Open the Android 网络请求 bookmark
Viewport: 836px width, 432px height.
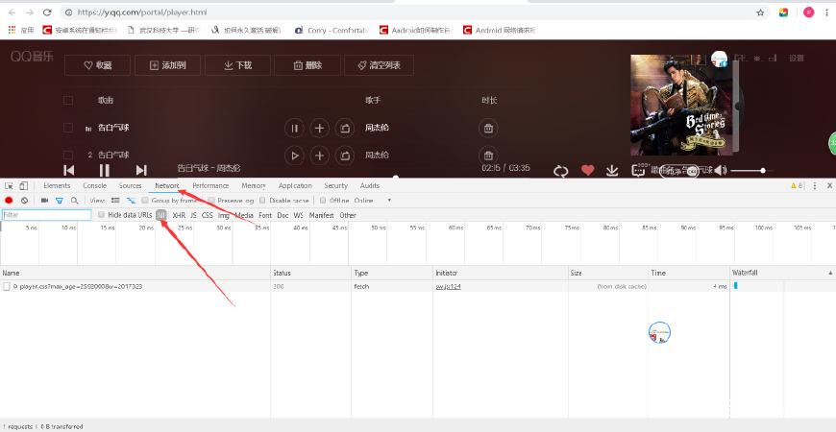[500, 31]
